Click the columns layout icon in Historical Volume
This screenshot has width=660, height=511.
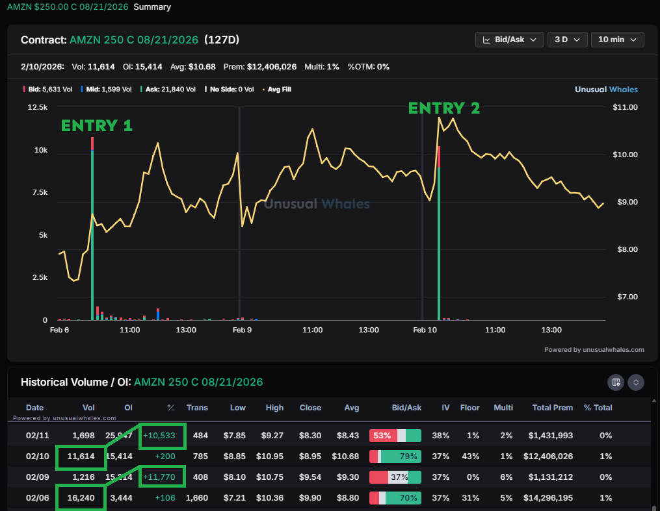pyautogui.click(x=616, y=382)
